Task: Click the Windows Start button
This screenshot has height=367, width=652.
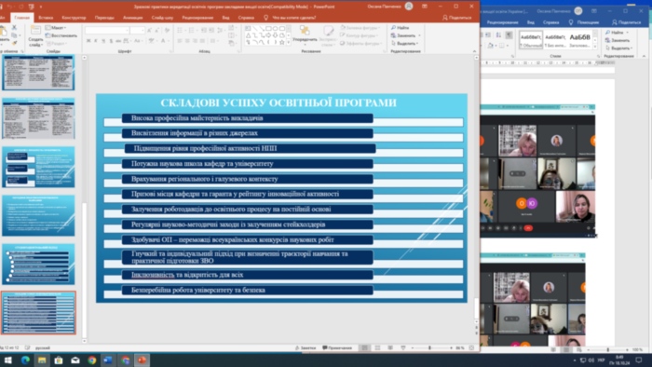Action: (7, 360)
